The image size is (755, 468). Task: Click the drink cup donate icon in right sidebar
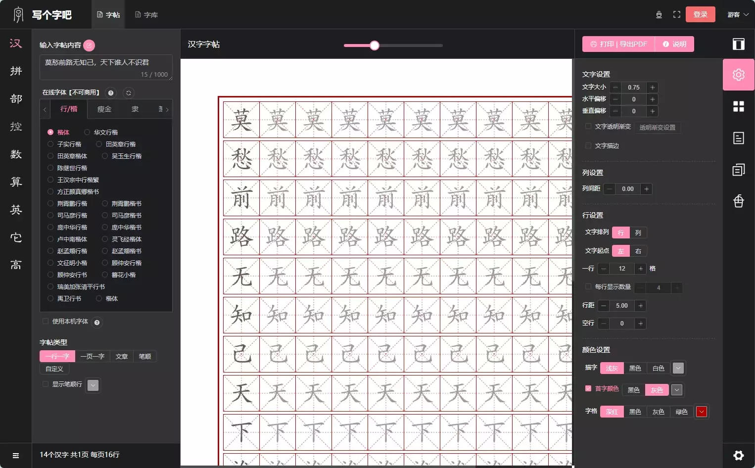click(x=739, y=201)
